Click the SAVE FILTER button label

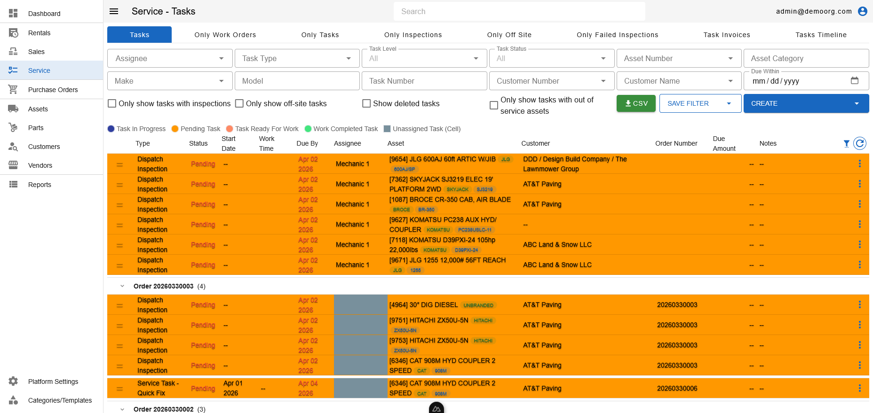(x=688, y=103)
